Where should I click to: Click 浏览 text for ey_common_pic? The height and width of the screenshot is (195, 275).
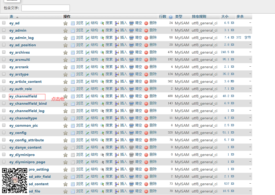coord(80,125)
